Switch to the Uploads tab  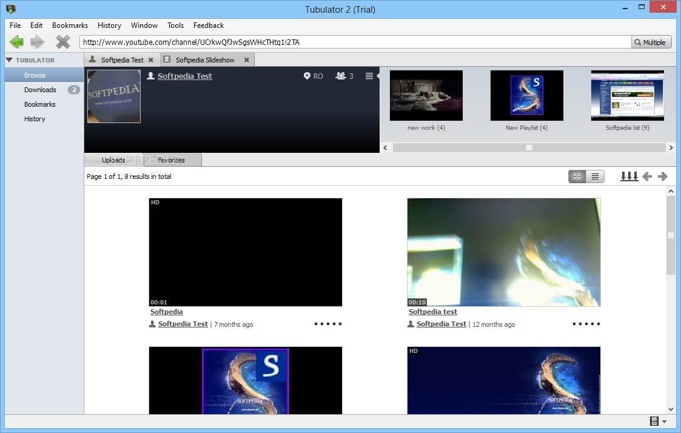pyautogui.click(x=113, y=160)
